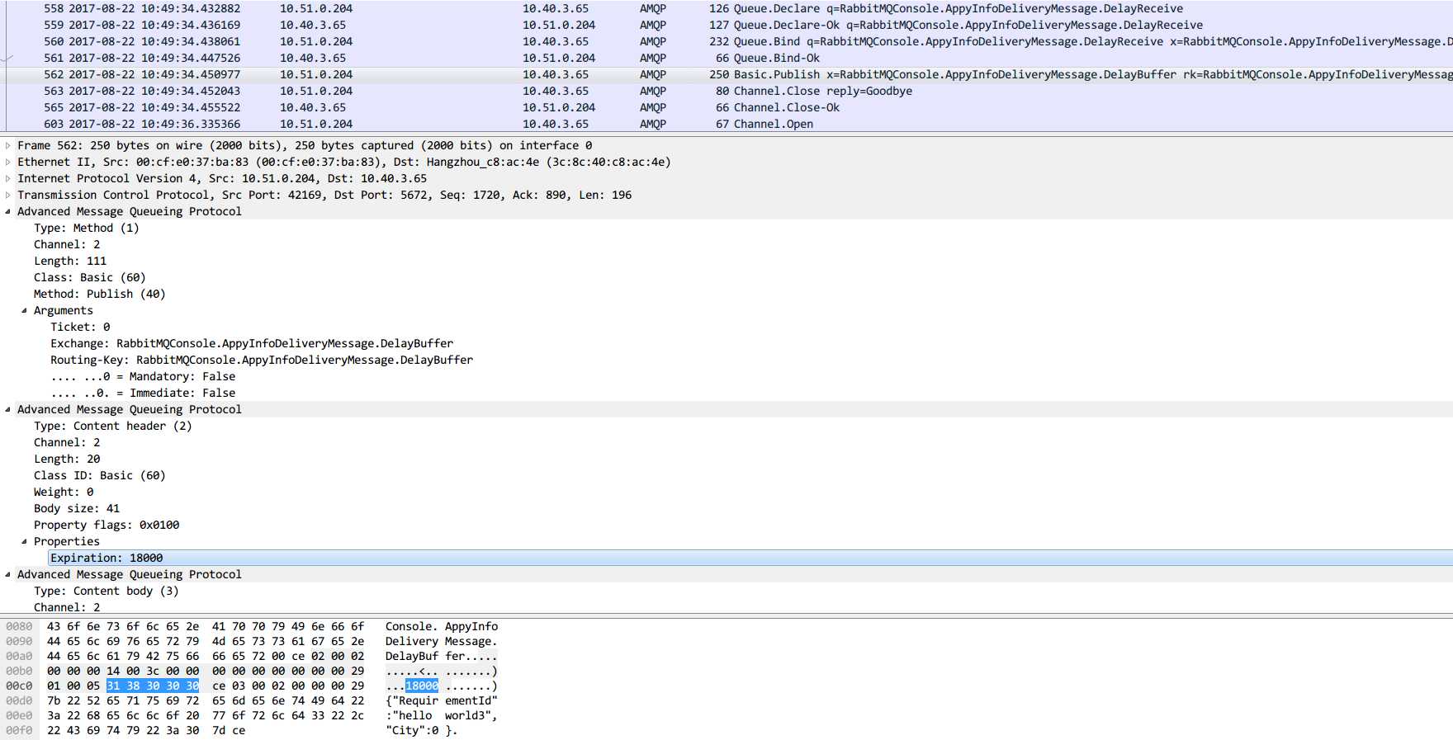Expand Transmission Control Protocol row
The height and width of the screenshot is (740, 1453).
click(x=8, y=195)
